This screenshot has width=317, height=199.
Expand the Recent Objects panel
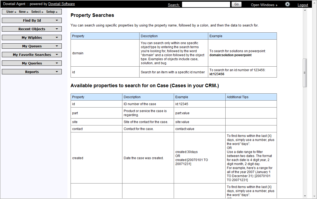click(x=32, y=29)
